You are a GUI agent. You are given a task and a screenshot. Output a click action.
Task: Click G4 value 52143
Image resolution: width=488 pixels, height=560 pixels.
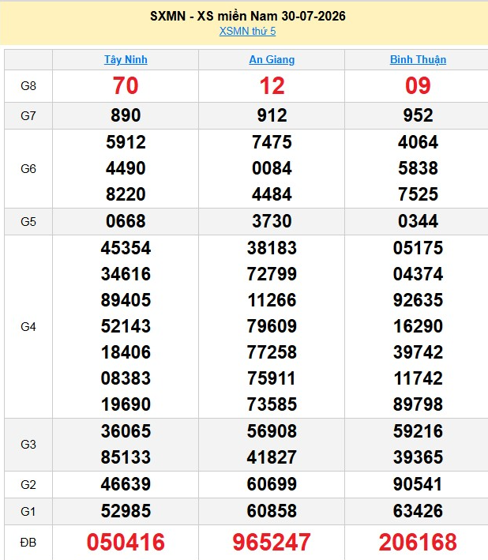pos(126,326)
